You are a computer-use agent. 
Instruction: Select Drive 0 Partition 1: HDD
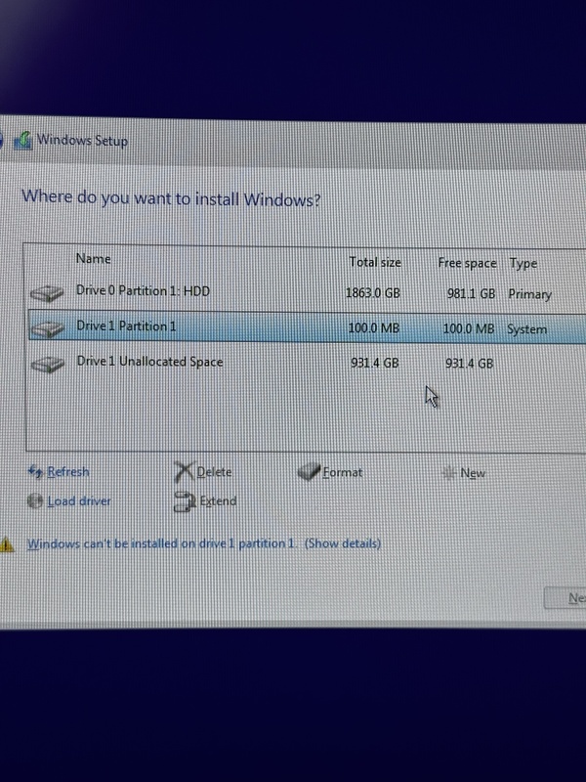click(307, 292)
